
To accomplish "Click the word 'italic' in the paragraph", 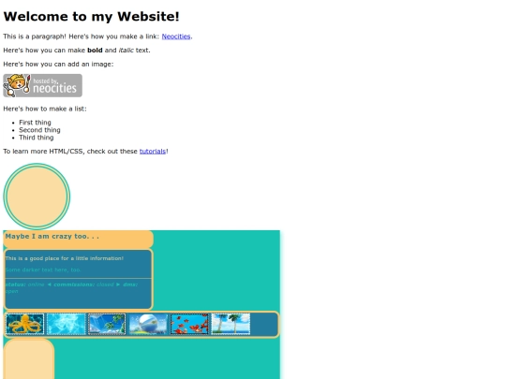I will pyautogui.click(x=126, y=51).
